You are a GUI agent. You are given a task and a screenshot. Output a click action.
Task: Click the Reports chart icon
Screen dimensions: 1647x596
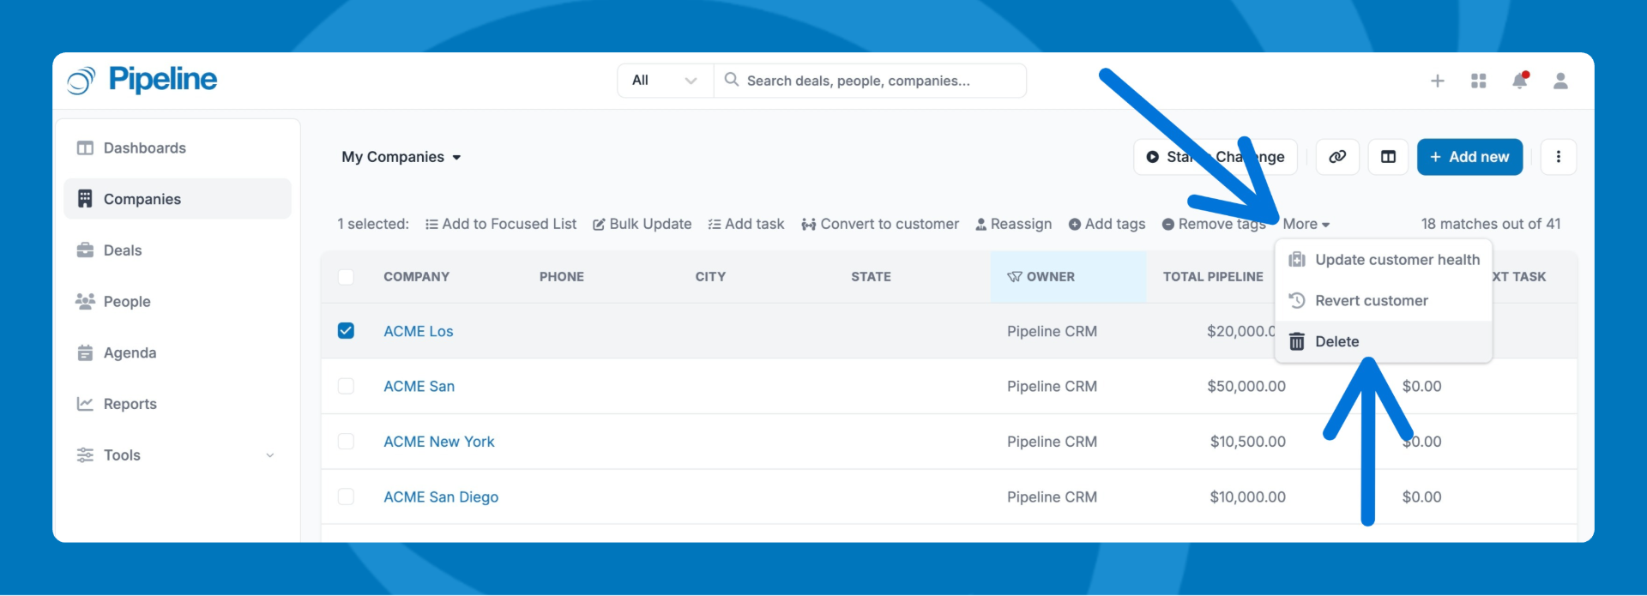(x=85, y=403)
